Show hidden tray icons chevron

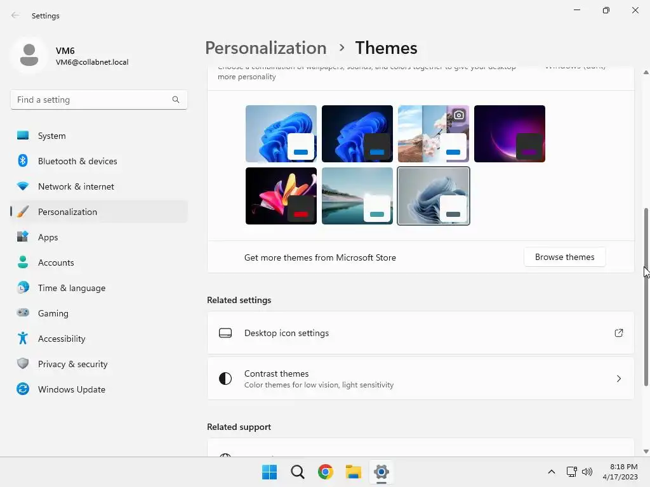552,472
